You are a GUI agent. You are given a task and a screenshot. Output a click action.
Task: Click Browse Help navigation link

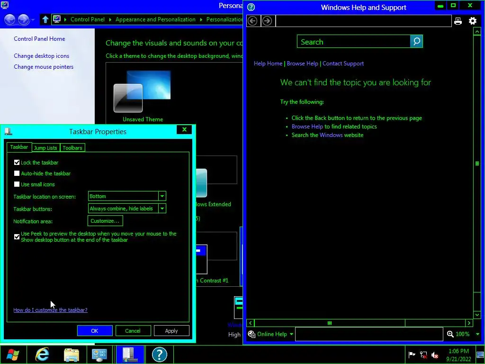coord(303,64)
